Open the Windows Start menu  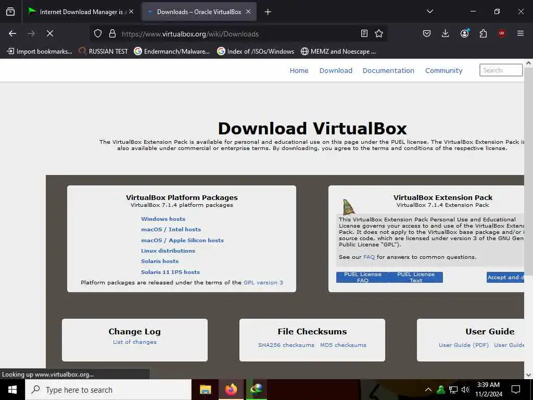(12, 390)
